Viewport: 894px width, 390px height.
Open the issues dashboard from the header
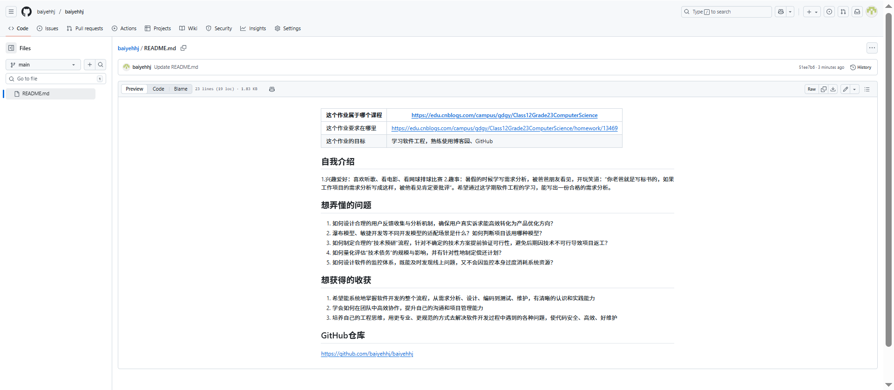pyautogui.click(x=829, y=12)
